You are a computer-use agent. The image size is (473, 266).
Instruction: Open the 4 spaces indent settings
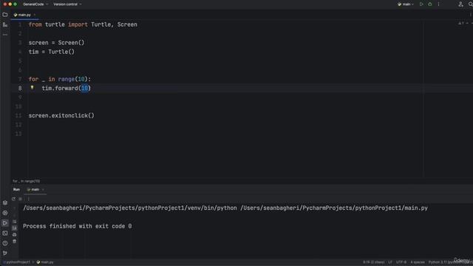418,262
